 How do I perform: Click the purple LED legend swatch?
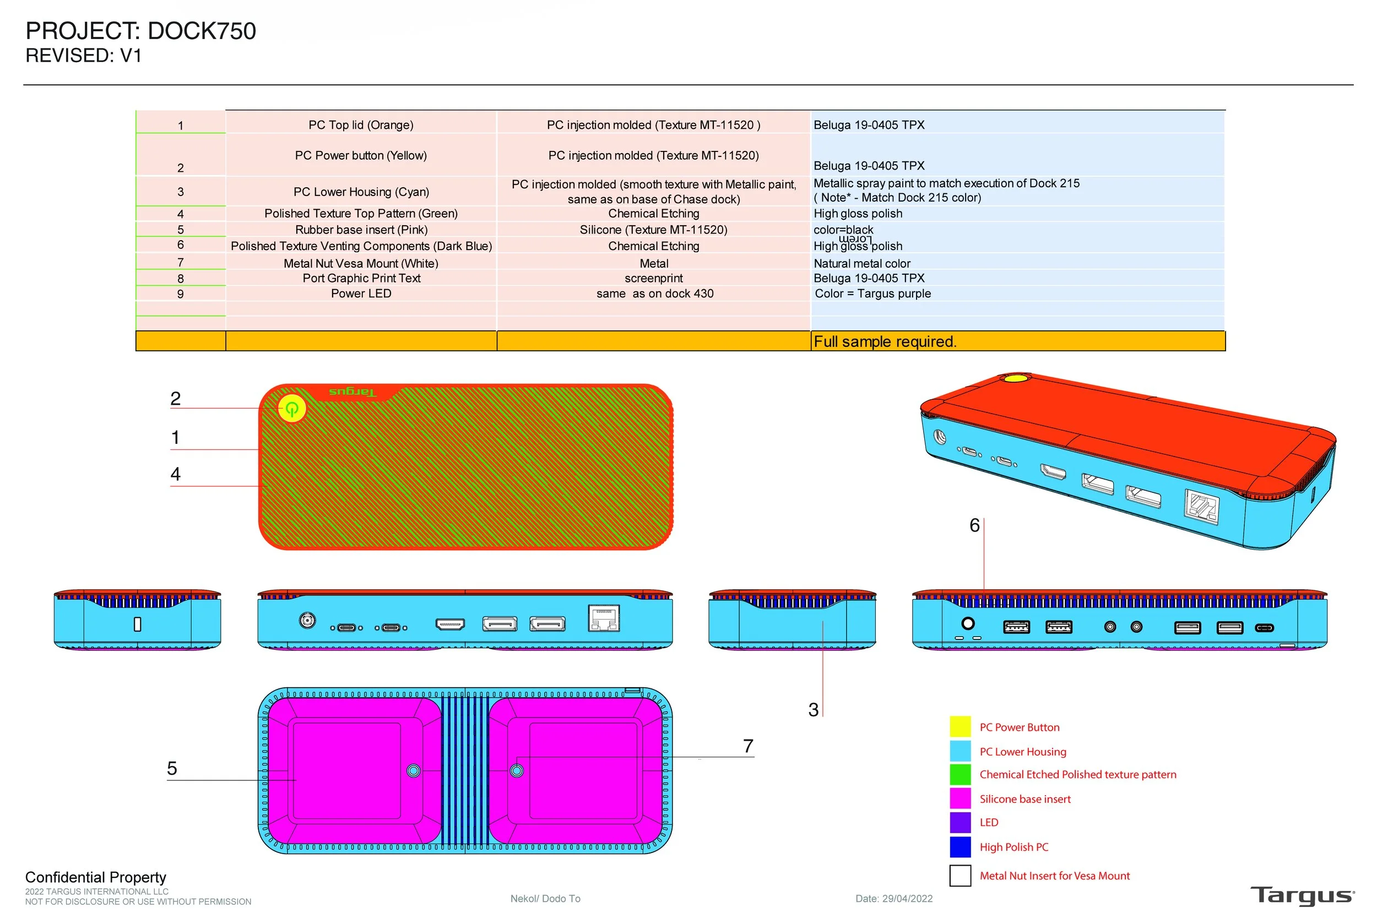(x=959, y=822)
